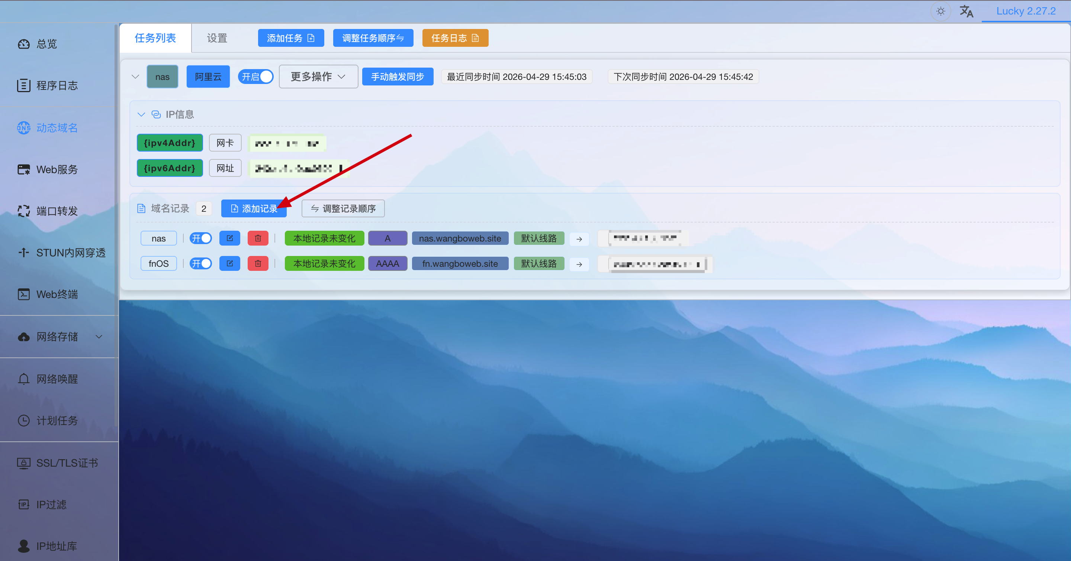Open the 更多操作 dropdown
The width and height of the screenshot is (1071, 561).
pyautogui.click(x=318, y=77)
